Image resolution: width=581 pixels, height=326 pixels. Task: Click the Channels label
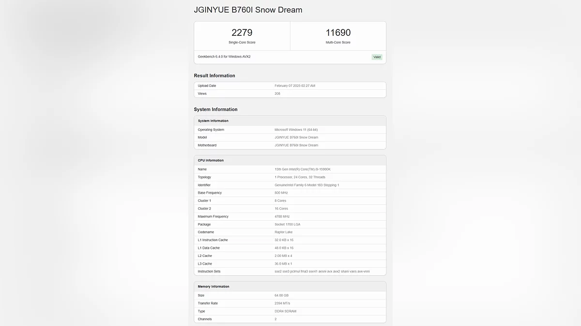tap(205, 319)
